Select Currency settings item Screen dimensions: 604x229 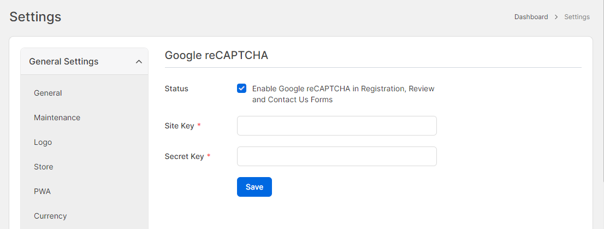click(x=50, y=216)
